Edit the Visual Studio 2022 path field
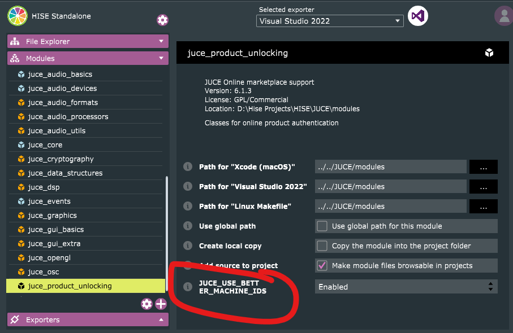 [391, 186]
